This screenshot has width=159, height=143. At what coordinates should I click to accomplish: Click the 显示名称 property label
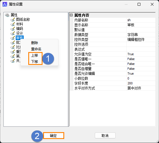(x=81, y=25)
